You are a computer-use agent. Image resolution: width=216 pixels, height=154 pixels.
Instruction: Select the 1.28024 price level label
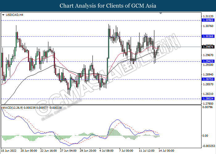[208, 99]
